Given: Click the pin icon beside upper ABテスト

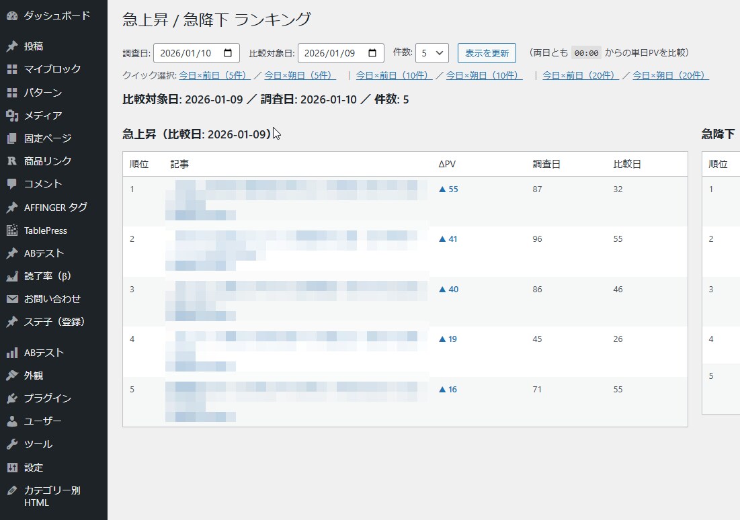Looking at the screenshot, I should [12, 253].
